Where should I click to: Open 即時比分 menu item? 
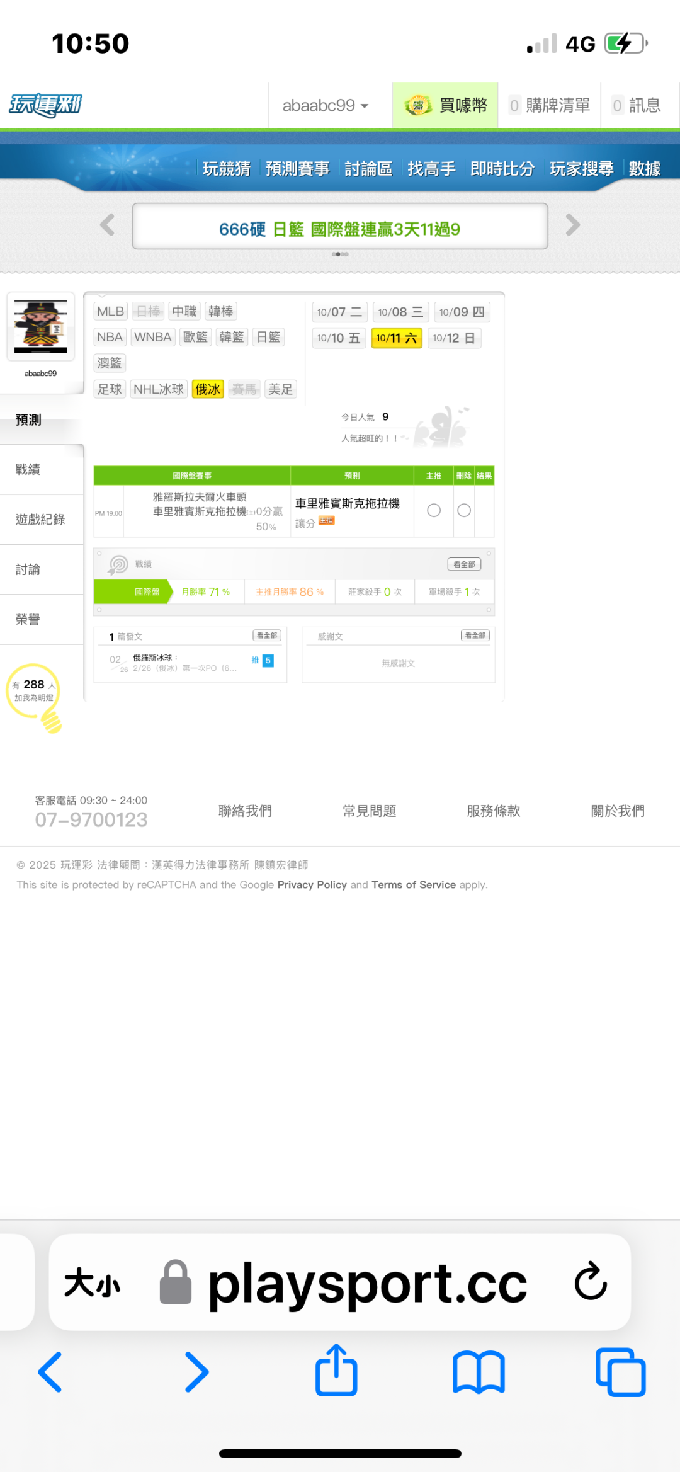pos(502,169)
